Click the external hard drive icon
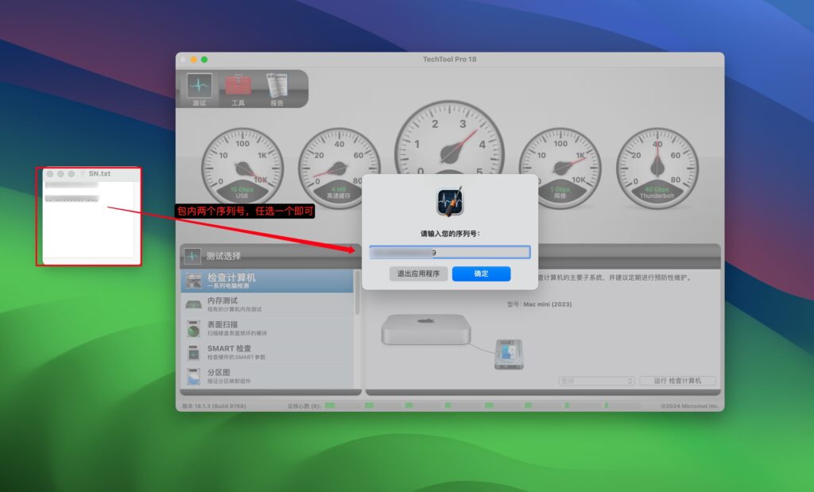Viewport: 814px width, 492px height. (x=508, y=355)
